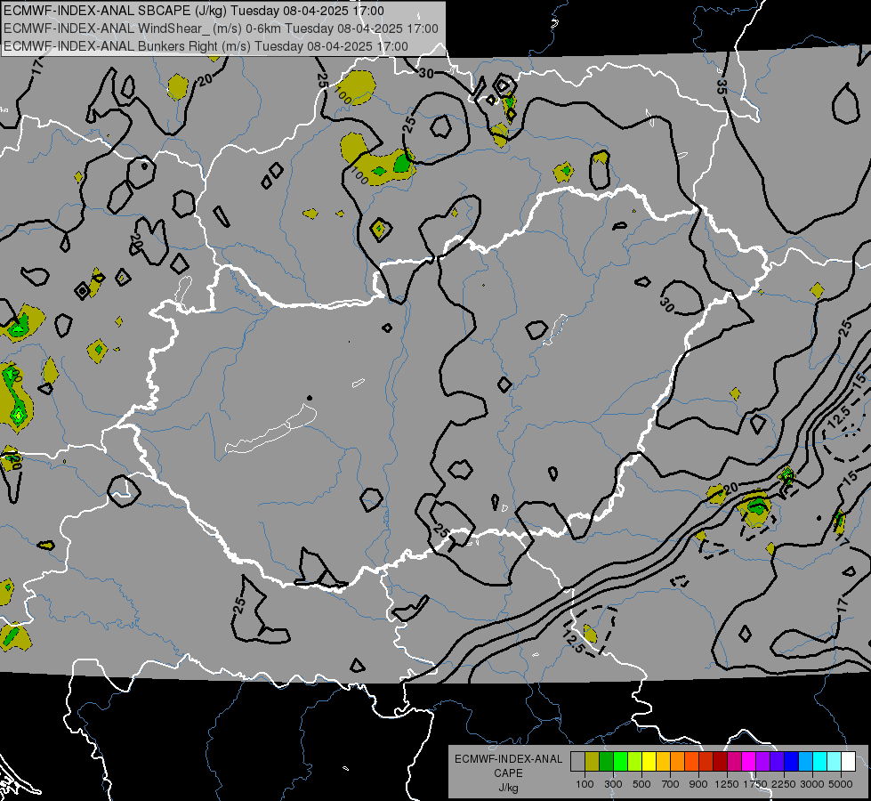Click the 900 value on the legend scale
This screenshot has height=801, width=871.
(698, 784)
